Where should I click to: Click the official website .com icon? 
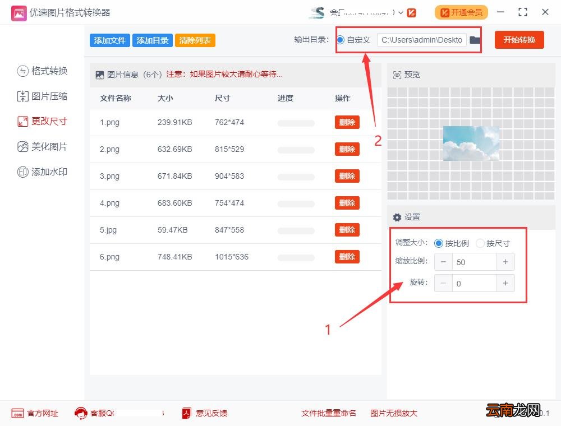click(x=17, y=414)
